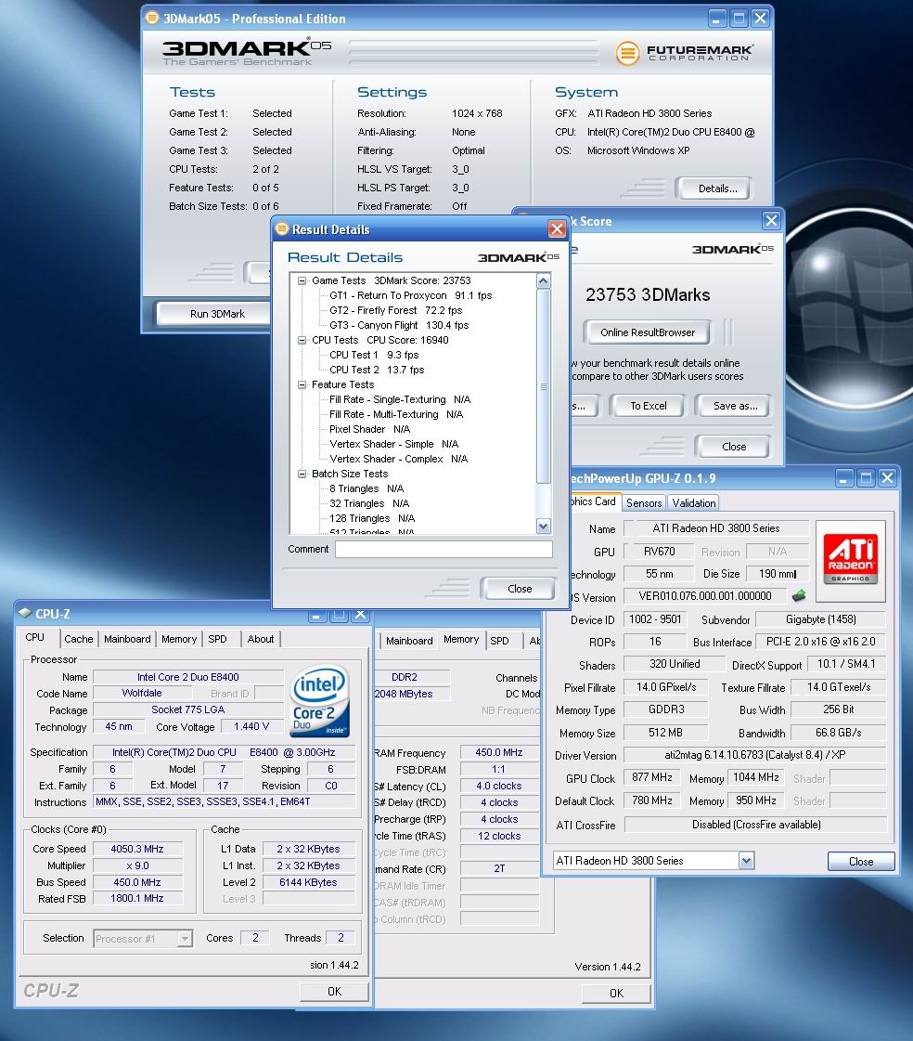913x1041 pixels.
Task: Select the CPU tab in CPU-Z
Action: 35,637
